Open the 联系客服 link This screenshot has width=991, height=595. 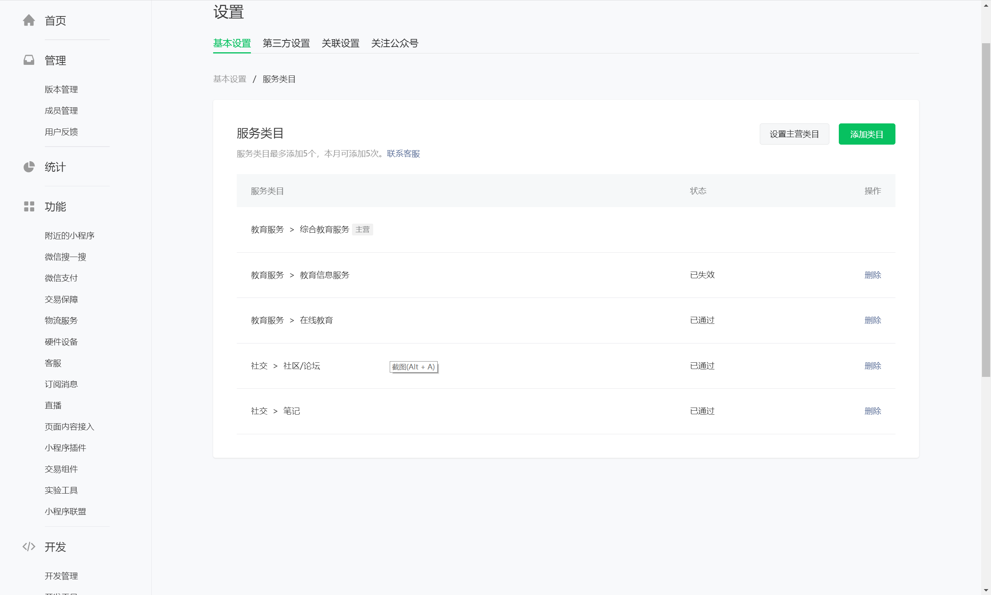pyautogui.click(x=403, y=154)
